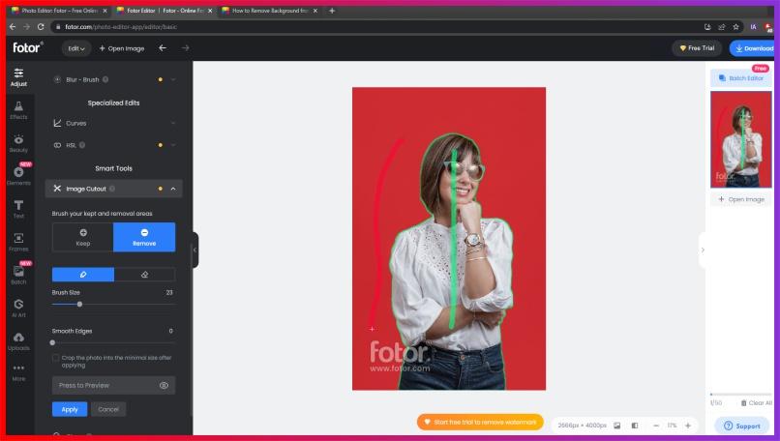780x441 pixels.
Task: Open the Effects panel in sidebar
Action: tap(18, 109)
